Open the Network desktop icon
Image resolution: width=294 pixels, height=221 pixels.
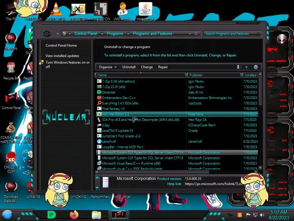11,41
